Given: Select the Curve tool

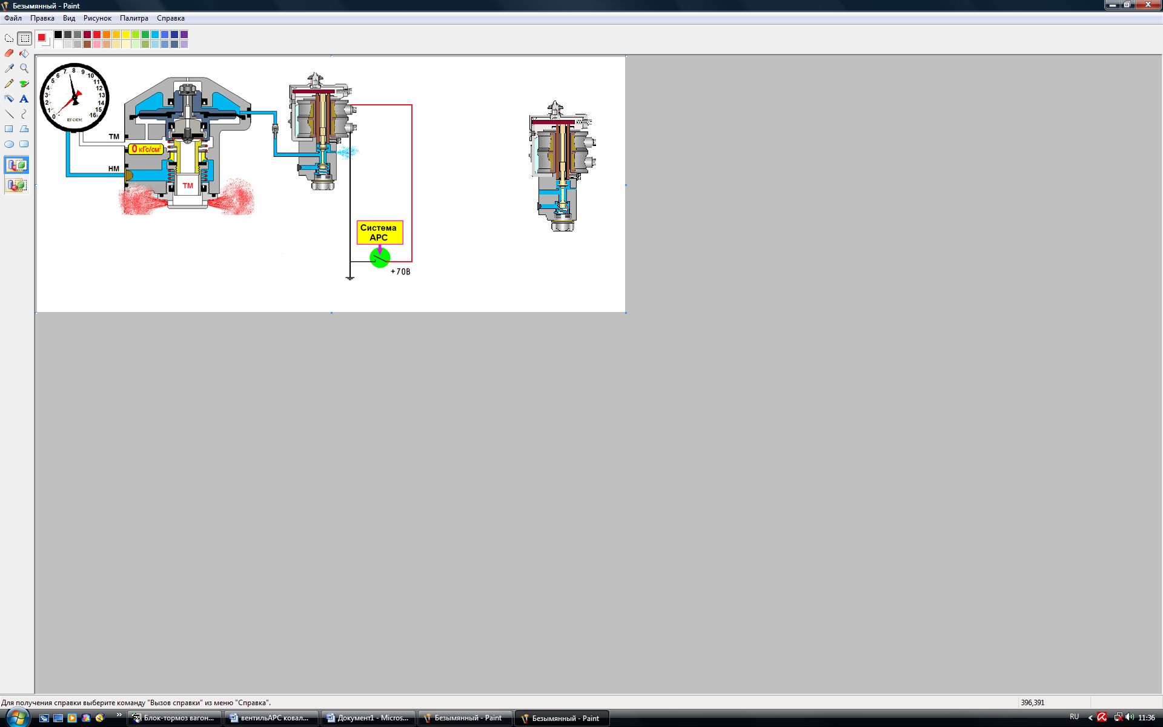Looking at the screenshot, I should [x=24, y=114].
